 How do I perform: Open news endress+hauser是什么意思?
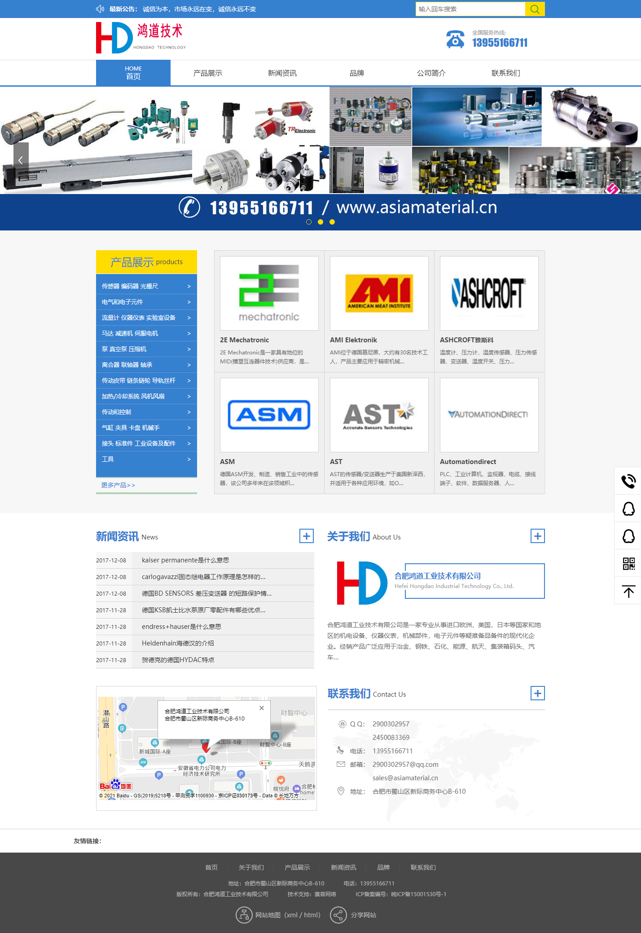pos(181,627)
